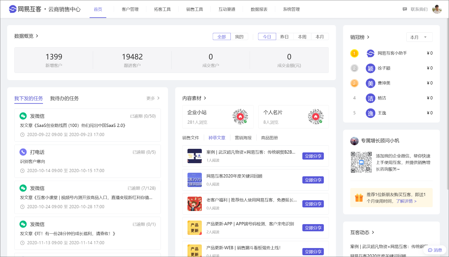449x257 pixels.
Task: Click 曹坤美 avatar icon
Action: pos(370,83)
